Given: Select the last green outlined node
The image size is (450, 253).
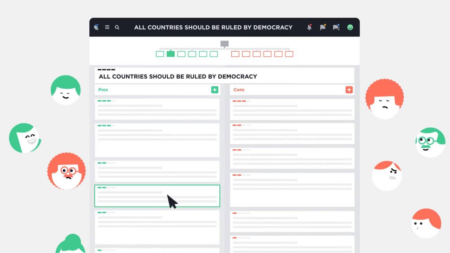Looking at the screenshot, I should click(x=214, y=54).
